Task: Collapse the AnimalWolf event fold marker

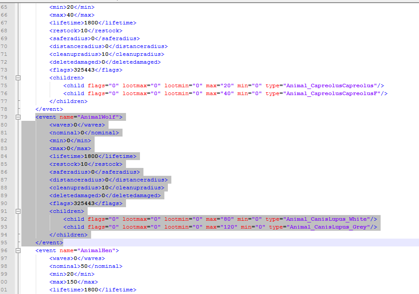Action: pos(18,117)
